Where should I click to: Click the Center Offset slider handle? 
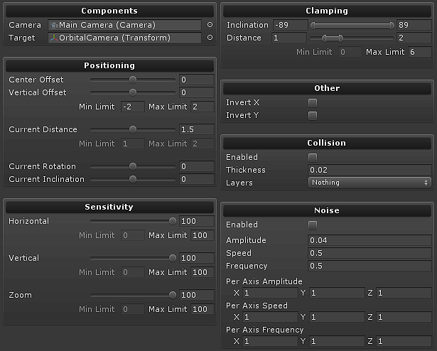(133, 80)
